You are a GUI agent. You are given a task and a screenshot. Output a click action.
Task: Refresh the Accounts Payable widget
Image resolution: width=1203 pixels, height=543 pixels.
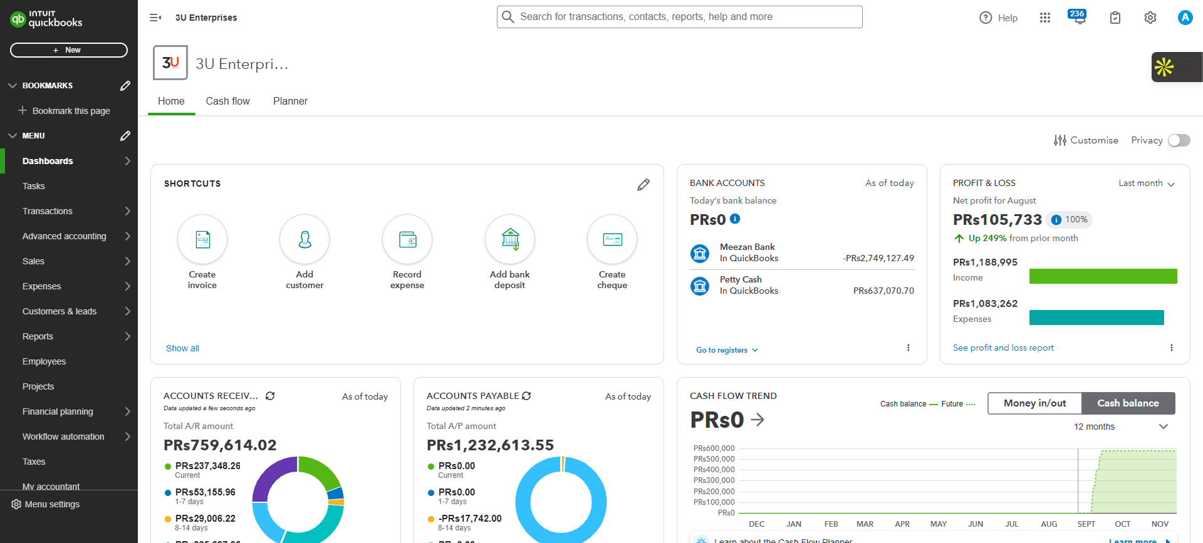[x=526, y=396]
